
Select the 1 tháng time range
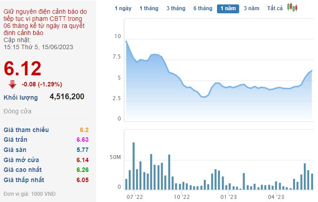pyautogui.click(x=149, y=8)
